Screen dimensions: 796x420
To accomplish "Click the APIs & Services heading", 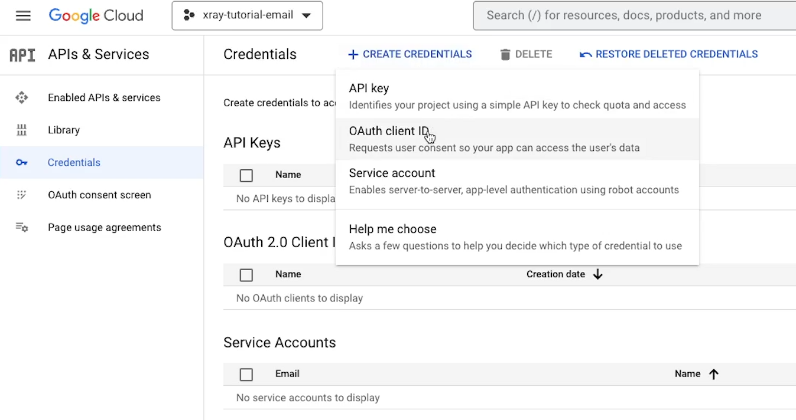I will 98,54.
